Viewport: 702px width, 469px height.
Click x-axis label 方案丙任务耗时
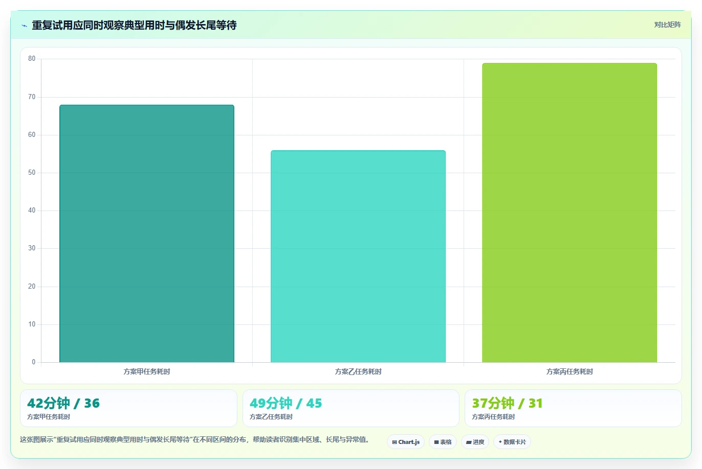[569, 372]
